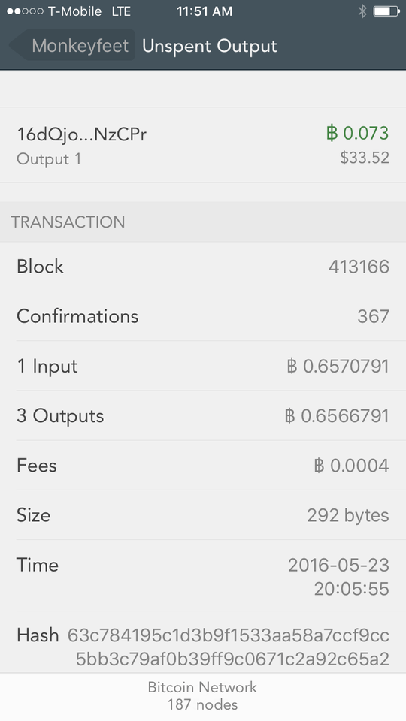The width and height of the screenshot is (406, 721).
Task: Tap the battery indicator icon
Action: 386,11
